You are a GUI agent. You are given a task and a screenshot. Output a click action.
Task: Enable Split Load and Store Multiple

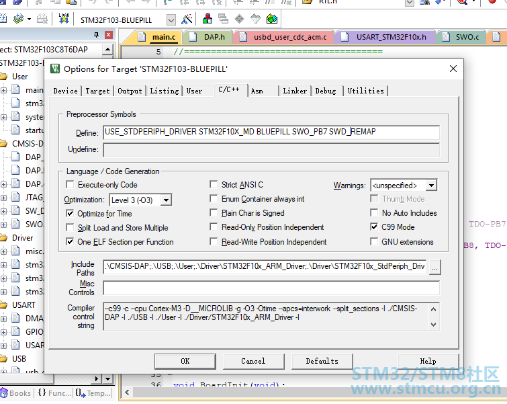click(70, 228)
